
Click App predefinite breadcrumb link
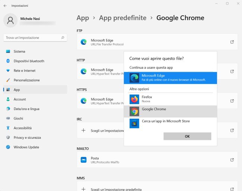pos(123,18)
